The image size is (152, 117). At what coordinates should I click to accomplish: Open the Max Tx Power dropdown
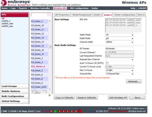(x=119, y=70)
